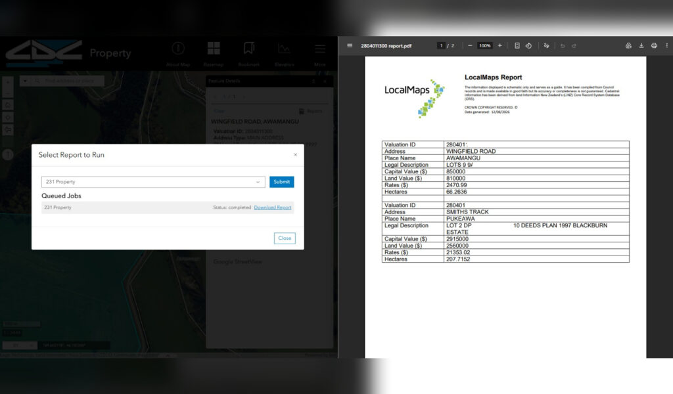
Task: Open the More menu in map header
Action: tap(320, 54)
